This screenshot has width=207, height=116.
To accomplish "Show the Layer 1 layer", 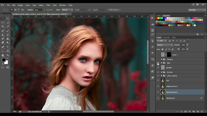I will [158, 55].
